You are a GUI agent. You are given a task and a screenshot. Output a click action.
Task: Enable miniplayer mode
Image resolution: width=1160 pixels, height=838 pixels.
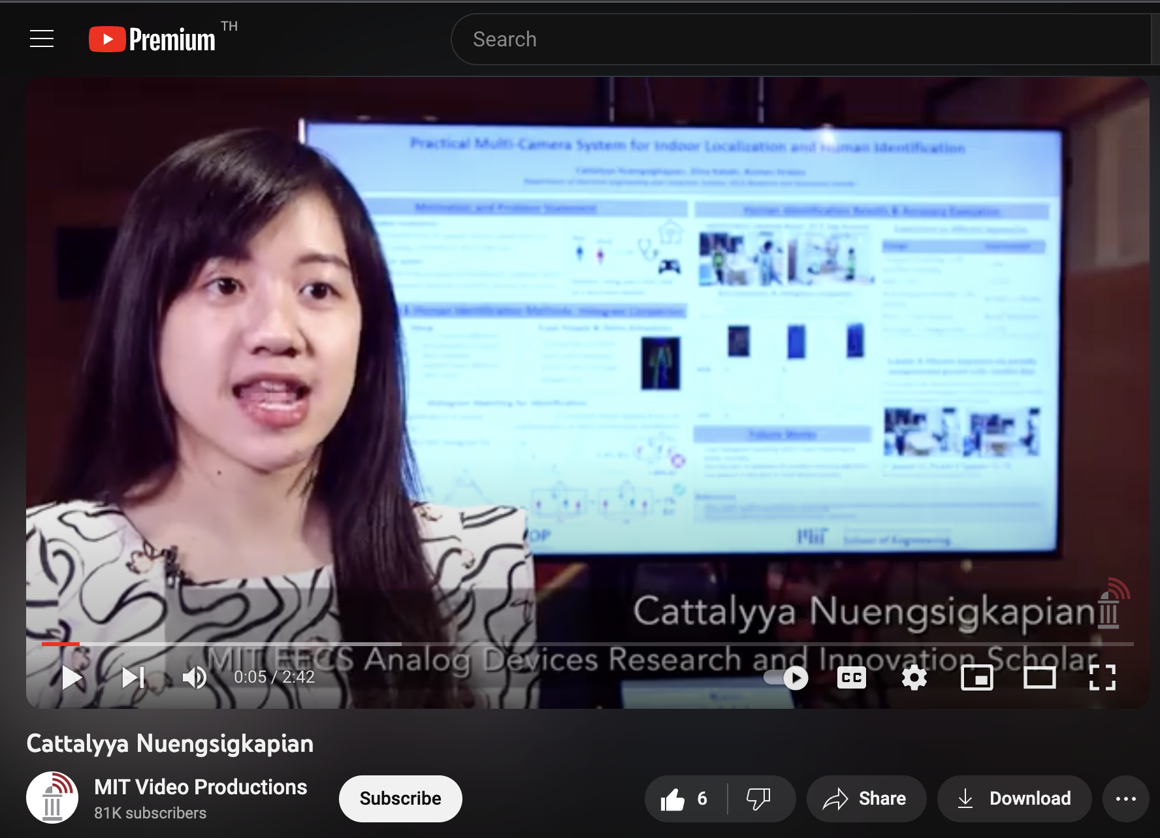click(x=977, y=678)
